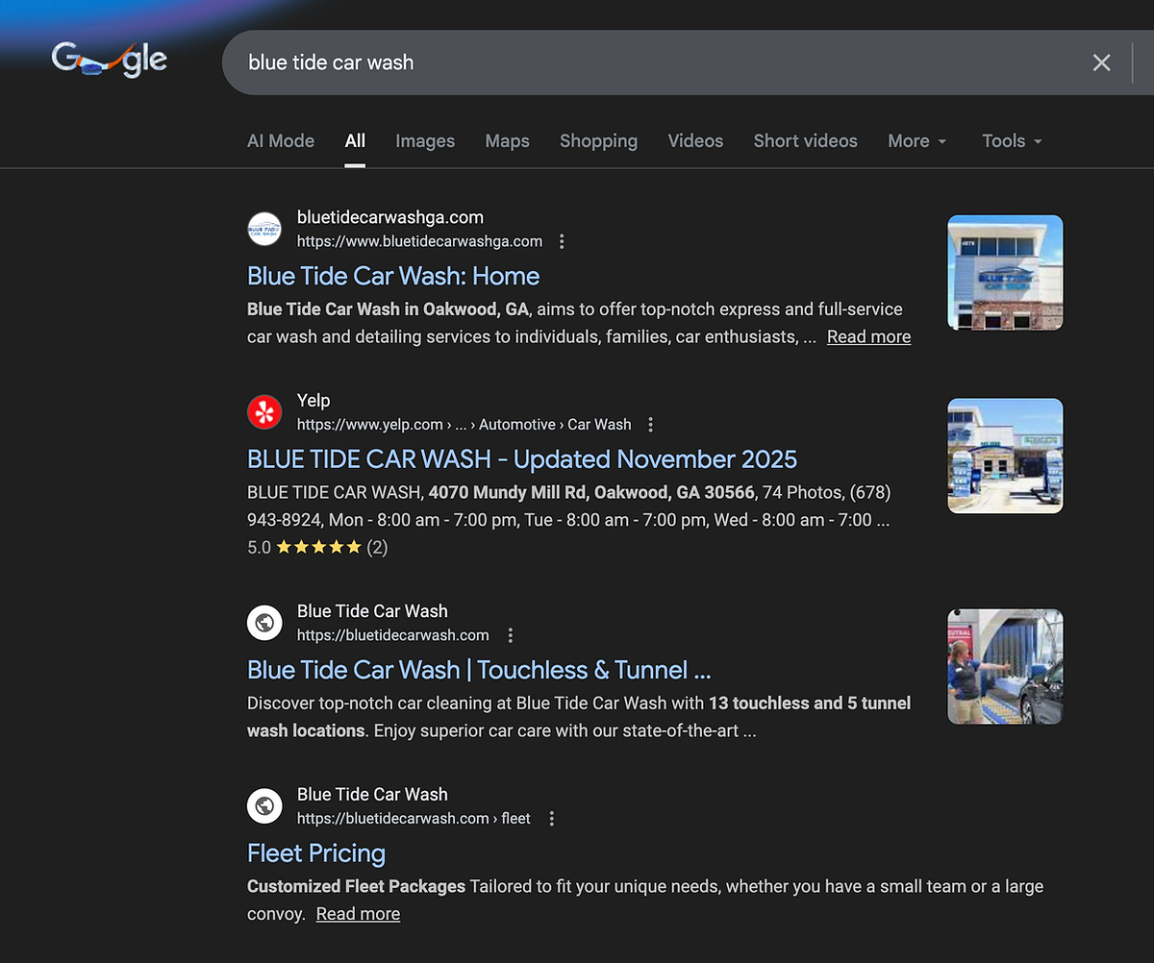
Task: Open Blue Tide Car Wash: Home link
Action: [393, 276]
